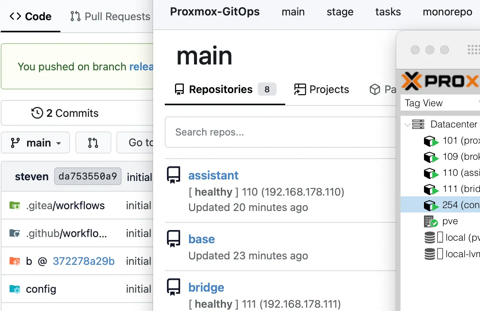
Task: Click the Proxmox-GitOps site title
Action: tap(215, 12)
